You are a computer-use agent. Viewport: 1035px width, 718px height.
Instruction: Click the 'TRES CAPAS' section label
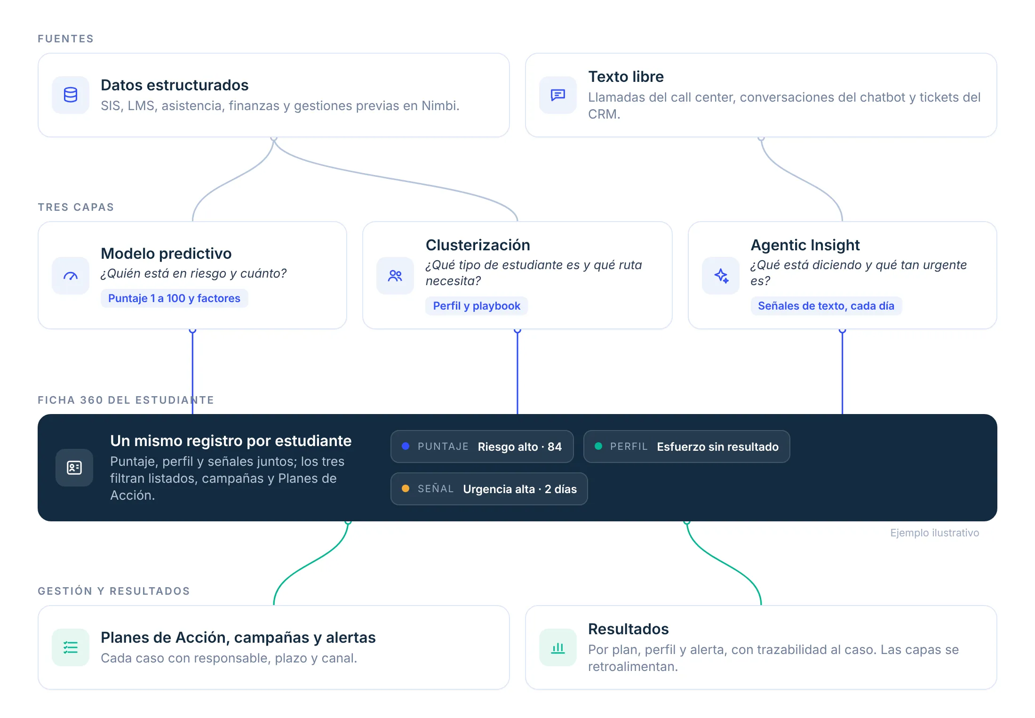pos(76,207)
